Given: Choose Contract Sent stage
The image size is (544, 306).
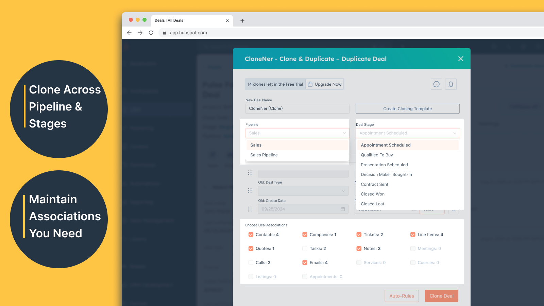Looking at the screenshot, I should [x=408, y=184].
